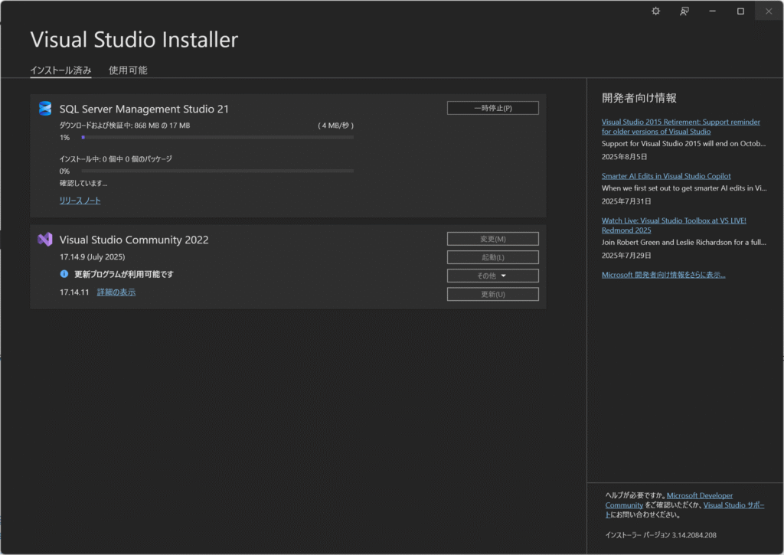The width and height of the screenshot is (784, 555).
Task: Minimize the Visual Studio Installer window
Action: tap(712, 11)
